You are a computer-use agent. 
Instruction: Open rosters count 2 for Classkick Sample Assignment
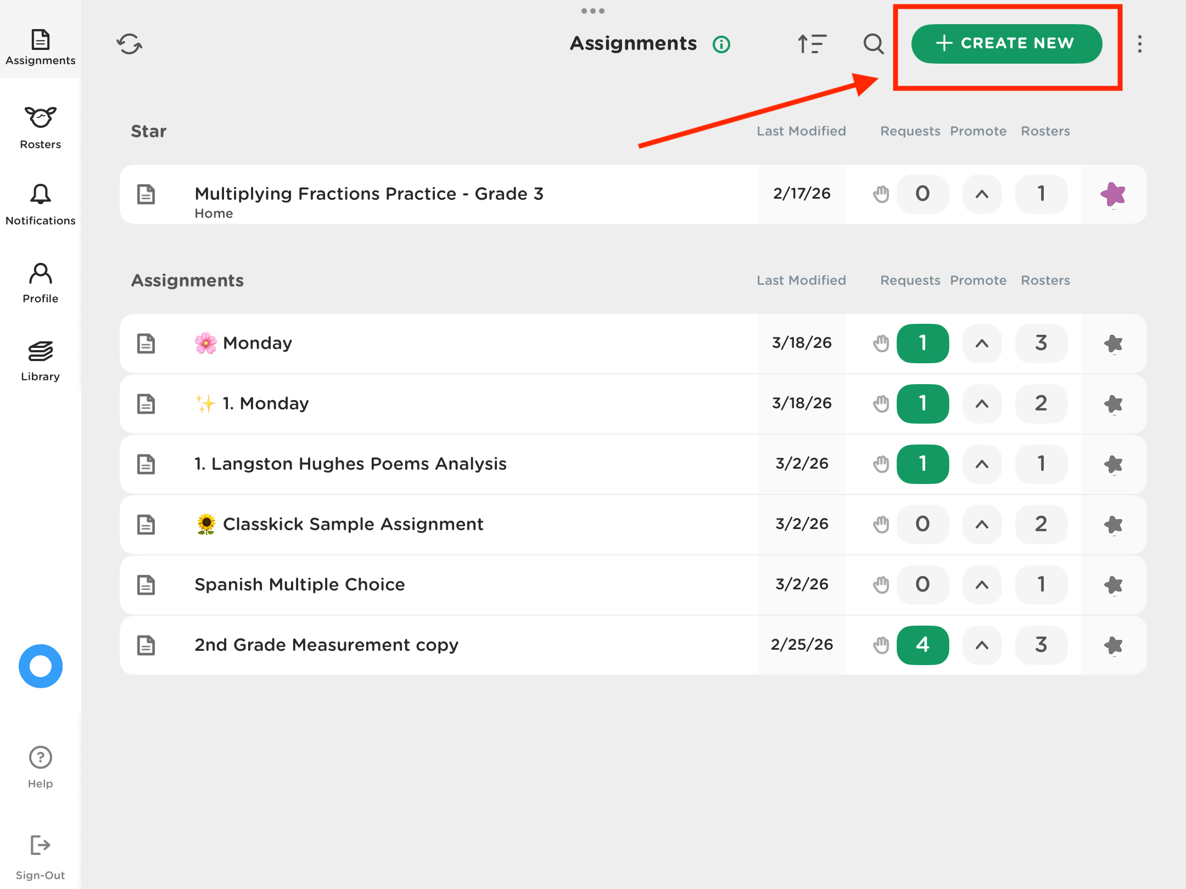(1041, 525)
